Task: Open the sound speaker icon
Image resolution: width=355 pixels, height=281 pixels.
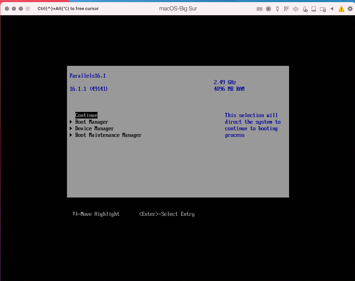Action: 295,9
